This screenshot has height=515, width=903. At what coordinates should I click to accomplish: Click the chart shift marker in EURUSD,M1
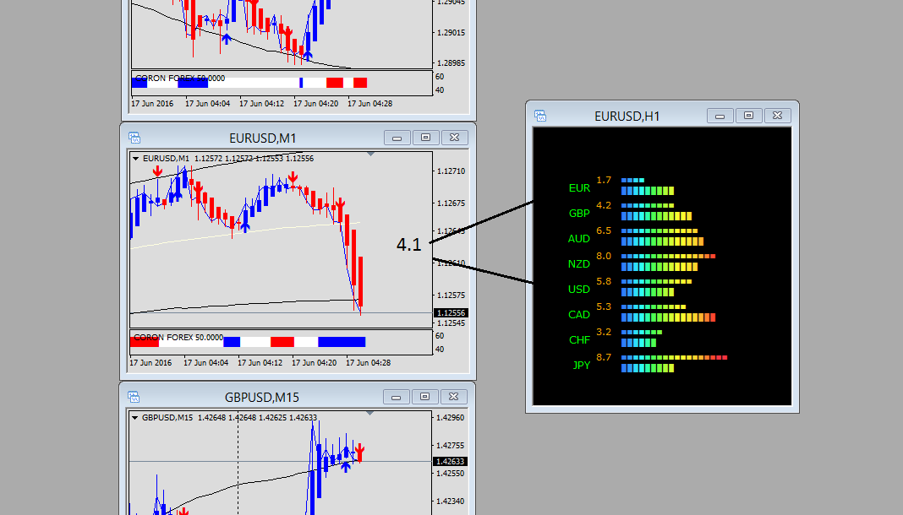point(371,154)
